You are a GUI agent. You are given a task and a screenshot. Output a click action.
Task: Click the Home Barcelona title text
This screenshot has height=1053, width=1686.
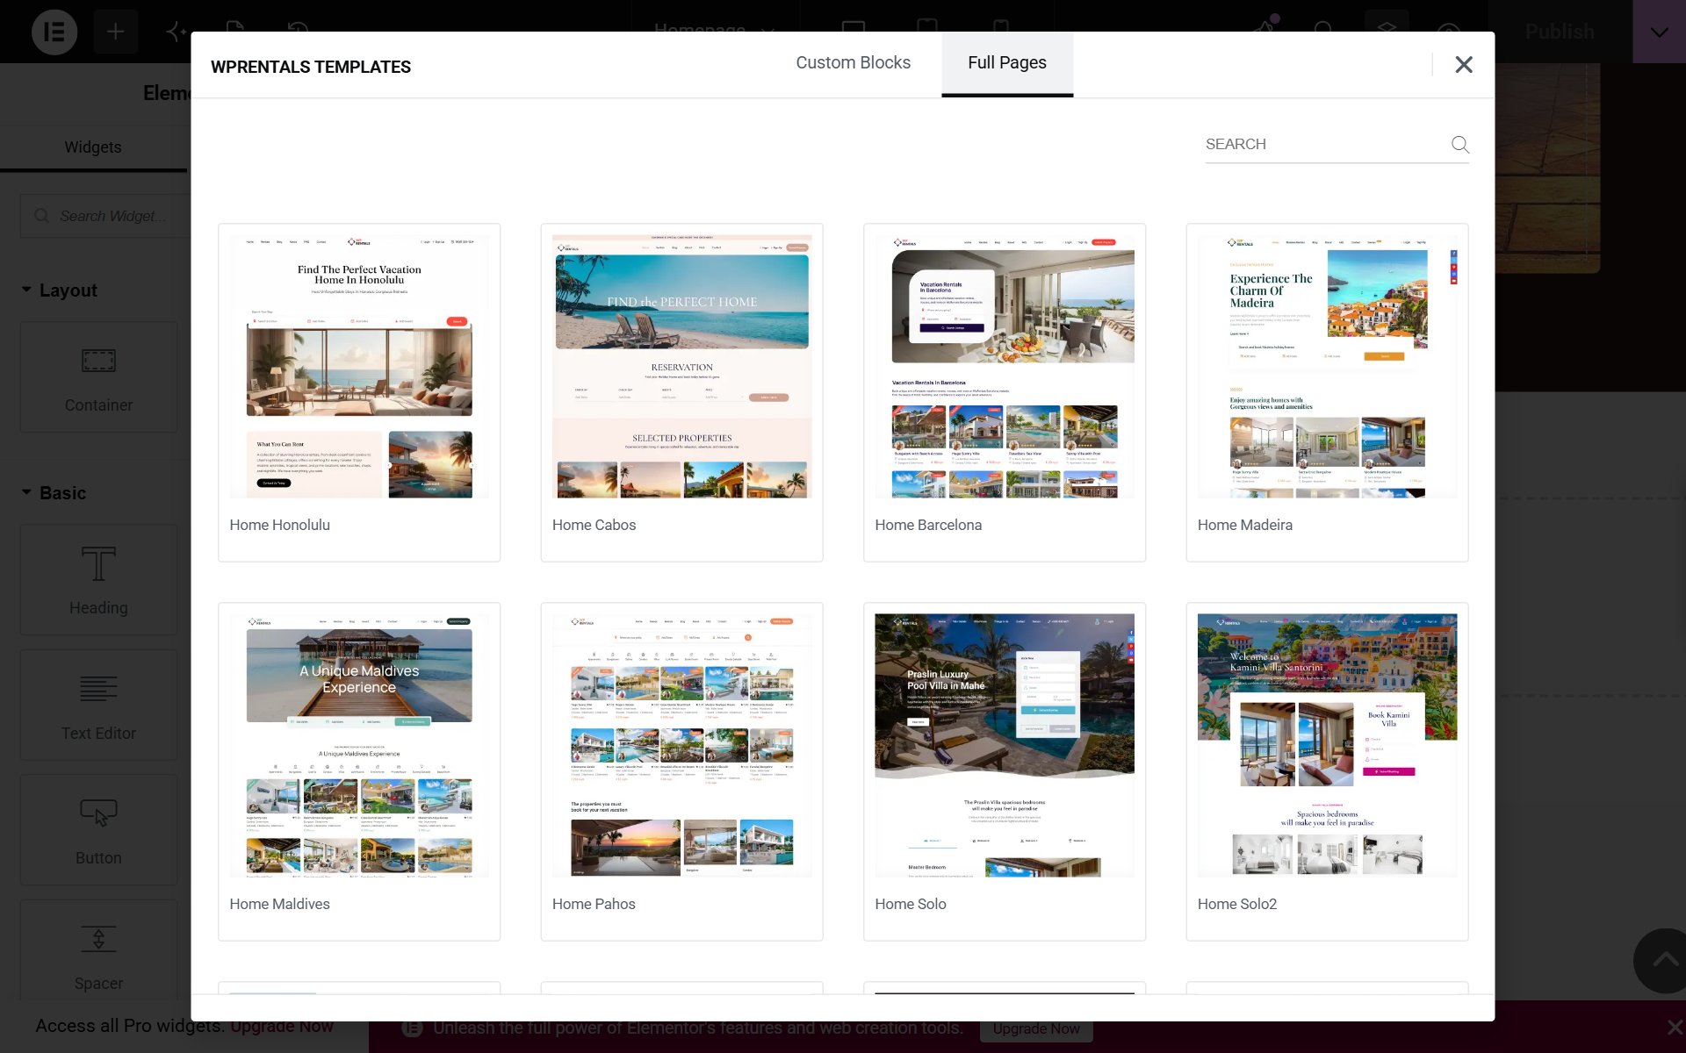click(x=928, y=525)
